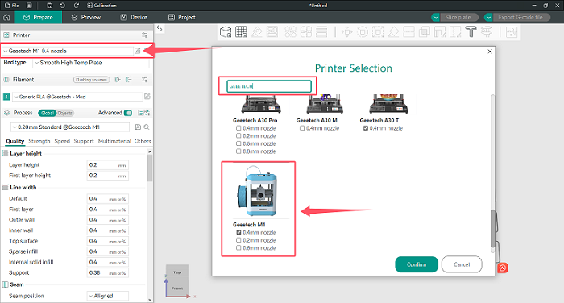Image resolution: width=564 pixels, height=303 pixels.
Task: Open the Support settings tab
Action: [x=84, y=141]
